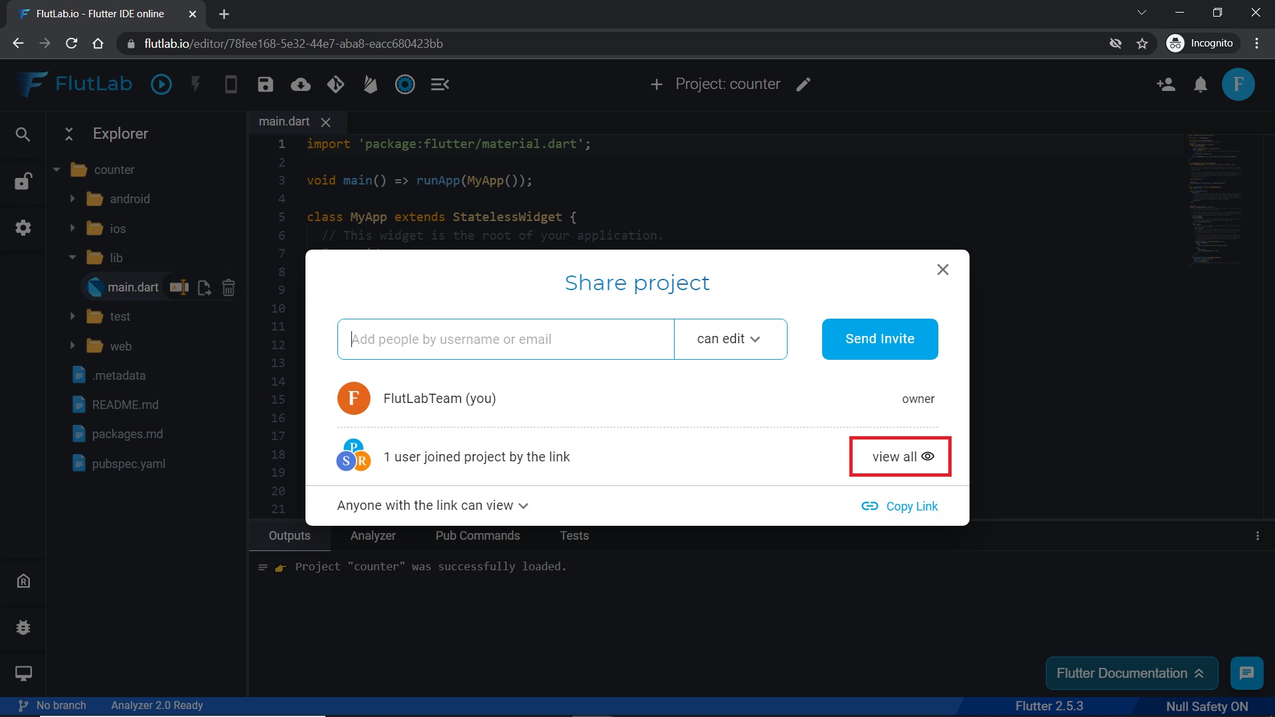Viewport: 1275px width, 717px height.
Task: Collapse the lib folder
Action: [72, 258]
